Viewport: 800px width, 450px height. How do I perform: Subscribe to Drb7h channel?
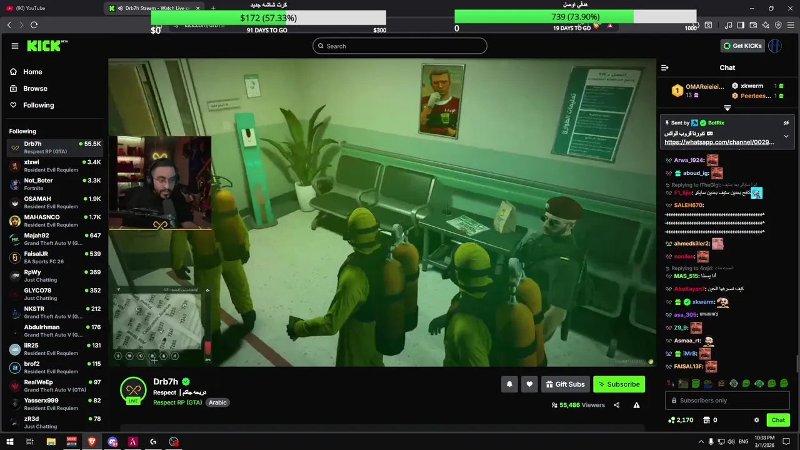pyautogui.click(x=619, y=384)
